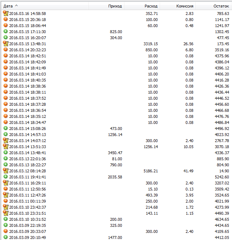This screenshot has height=240, width=232.
Task: Select the income amount 81.00
Action: (x=117, y=159)
